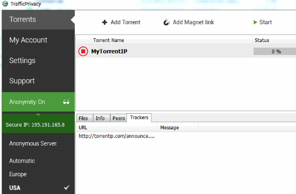Screen dimensions: 296x194
Task: Click the checkmark next to USA
Action: click(66, 188)
